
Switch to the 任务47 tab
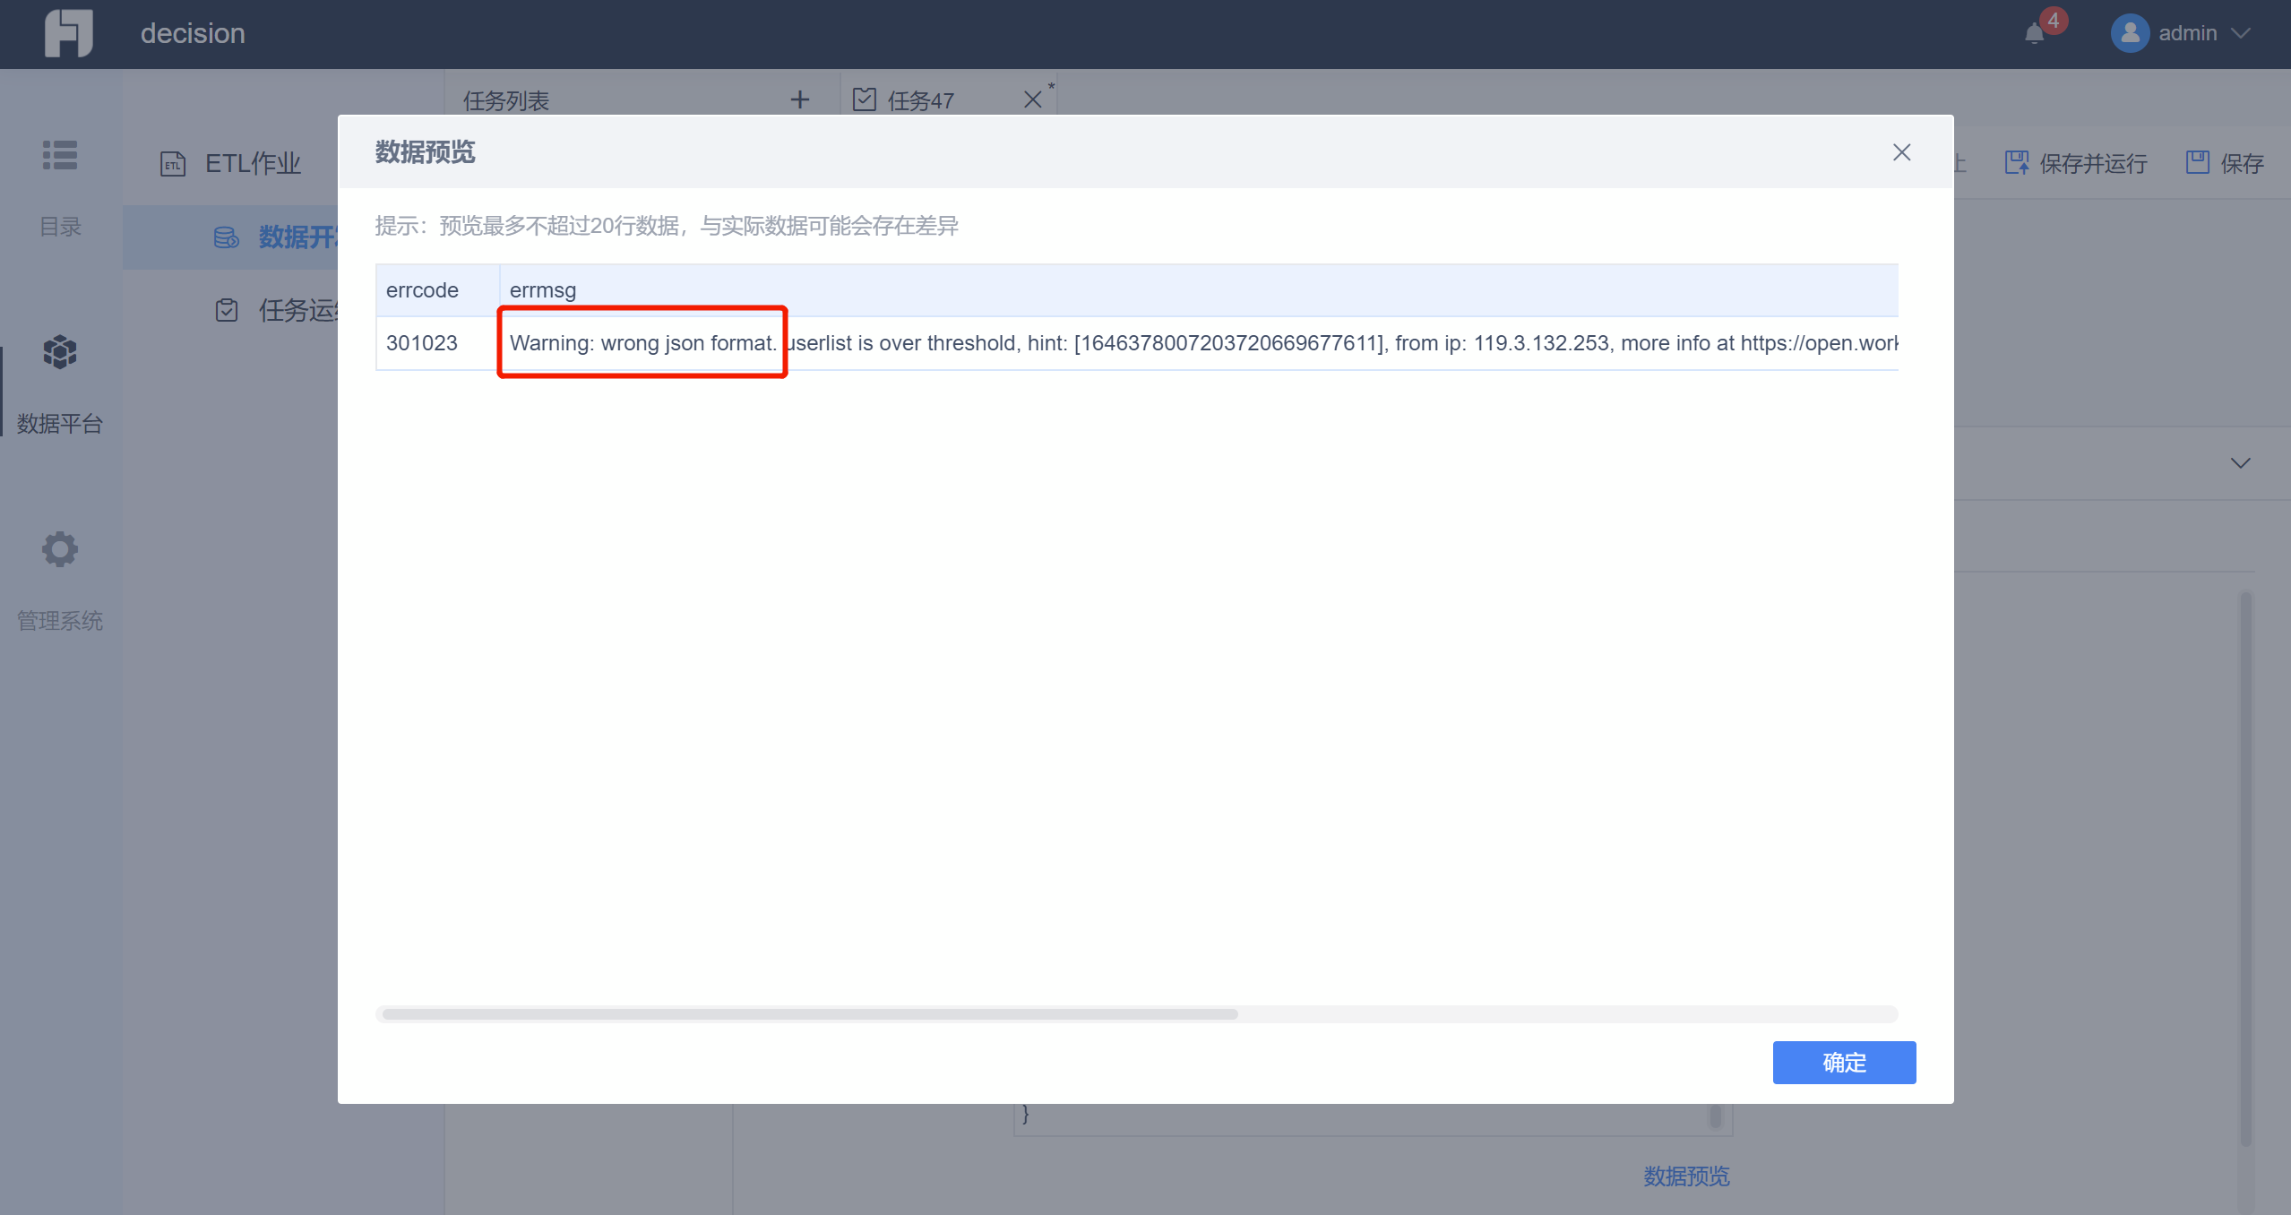(x=920, y=100)
